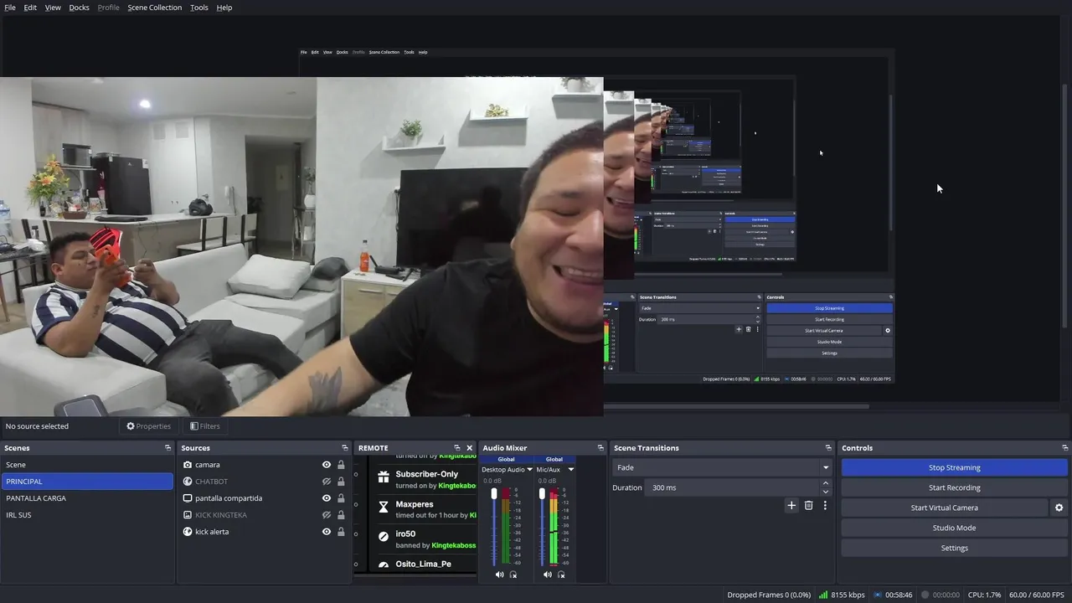Add a new scene transition
Screen dimensions: 1072x603
pos(791,505)
